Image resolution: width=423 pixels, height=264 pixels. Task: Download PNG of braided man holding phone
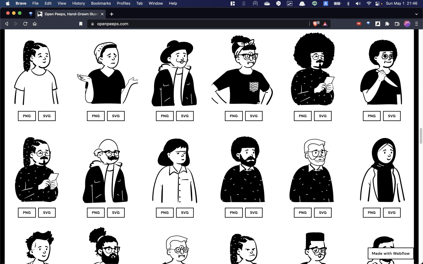27,213
